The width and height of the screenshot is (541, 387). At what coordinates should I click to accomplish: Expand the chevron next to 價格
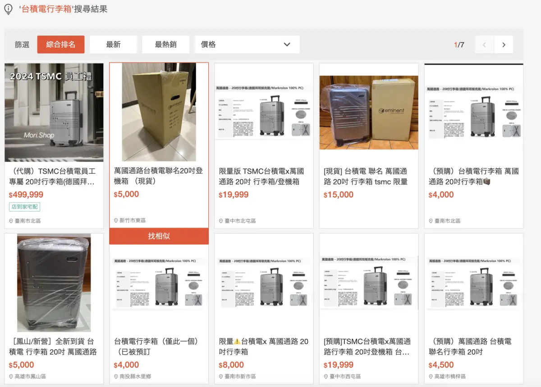coord(287,44)
